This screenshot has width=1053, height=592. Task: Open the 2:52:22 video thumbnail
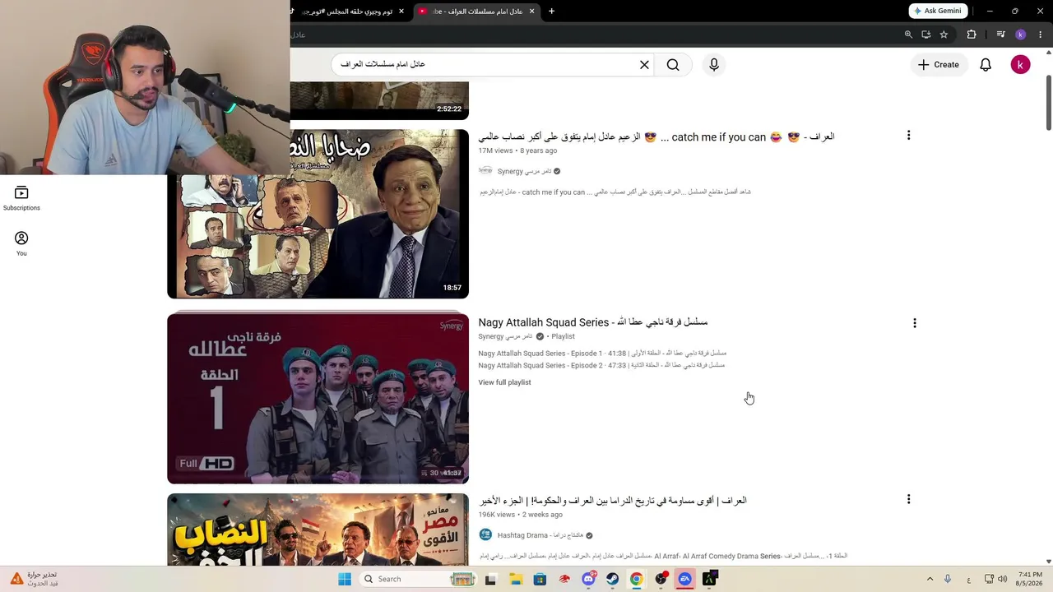[x=379, y=100]
